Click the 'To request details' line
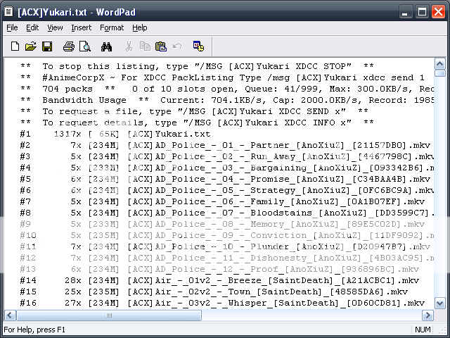 tap(197, 123)
